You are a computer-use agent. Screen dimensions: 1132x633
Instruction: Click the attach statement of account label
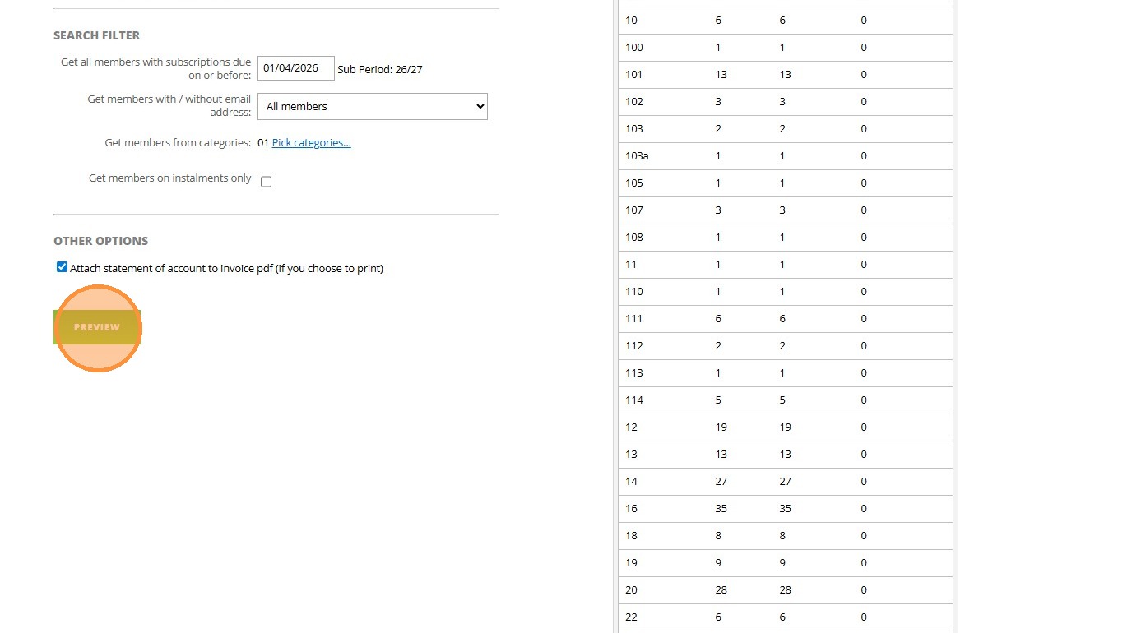coord(226,269)
